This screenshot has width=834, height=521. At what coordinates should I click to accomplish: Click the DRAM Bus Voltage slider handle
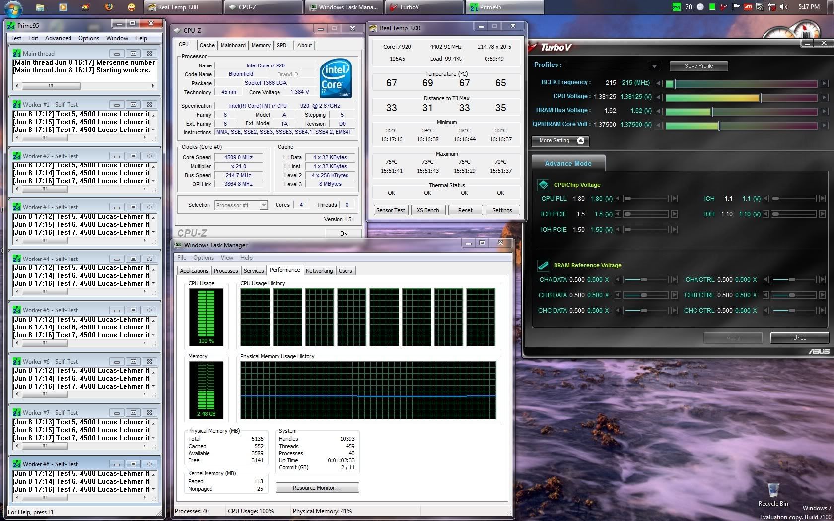click(x=711, y=111)
